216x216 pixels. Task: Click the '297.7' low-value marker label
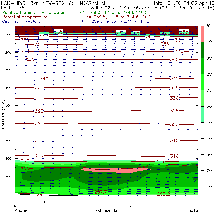101,192
